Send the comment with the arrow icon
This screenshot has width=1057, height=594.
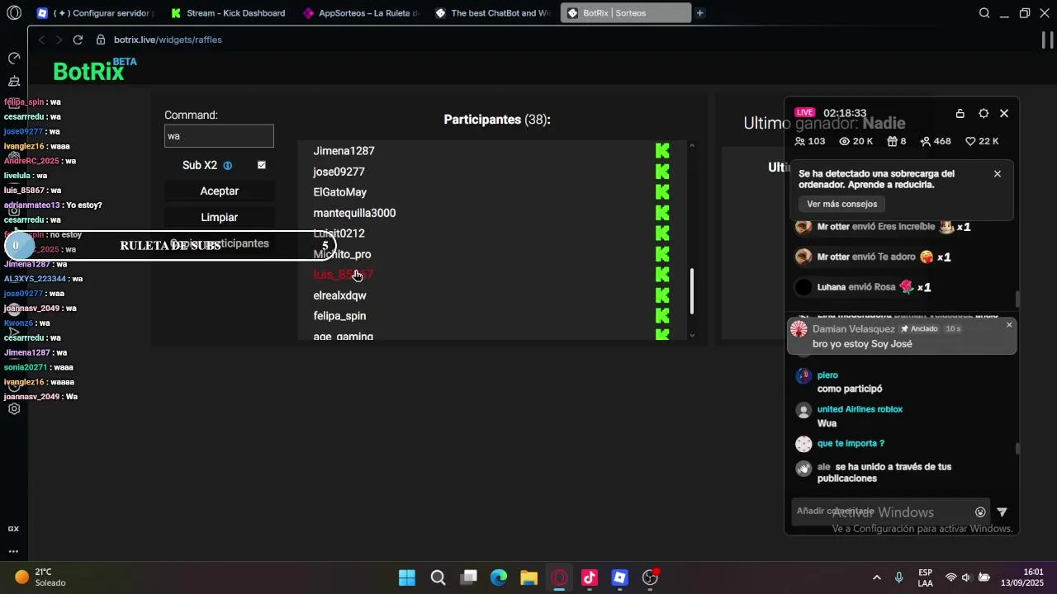(x=1002, y=512)
